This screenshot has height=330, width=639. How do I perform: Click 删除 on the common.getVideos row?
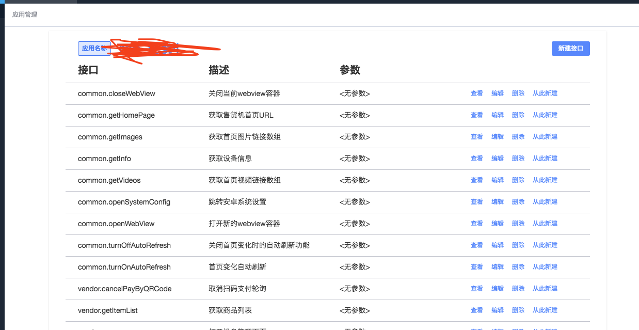[x=518, y=180]
